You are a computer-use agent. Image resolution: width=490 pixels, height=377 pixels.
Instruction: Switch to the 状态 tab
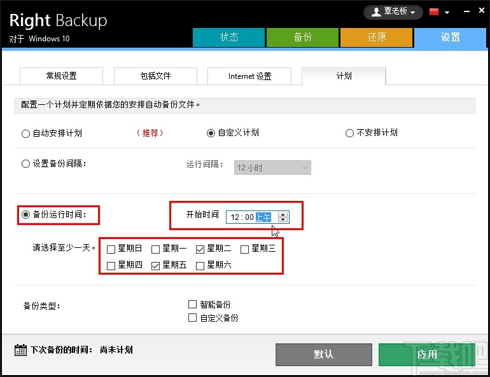click(228, 38)
